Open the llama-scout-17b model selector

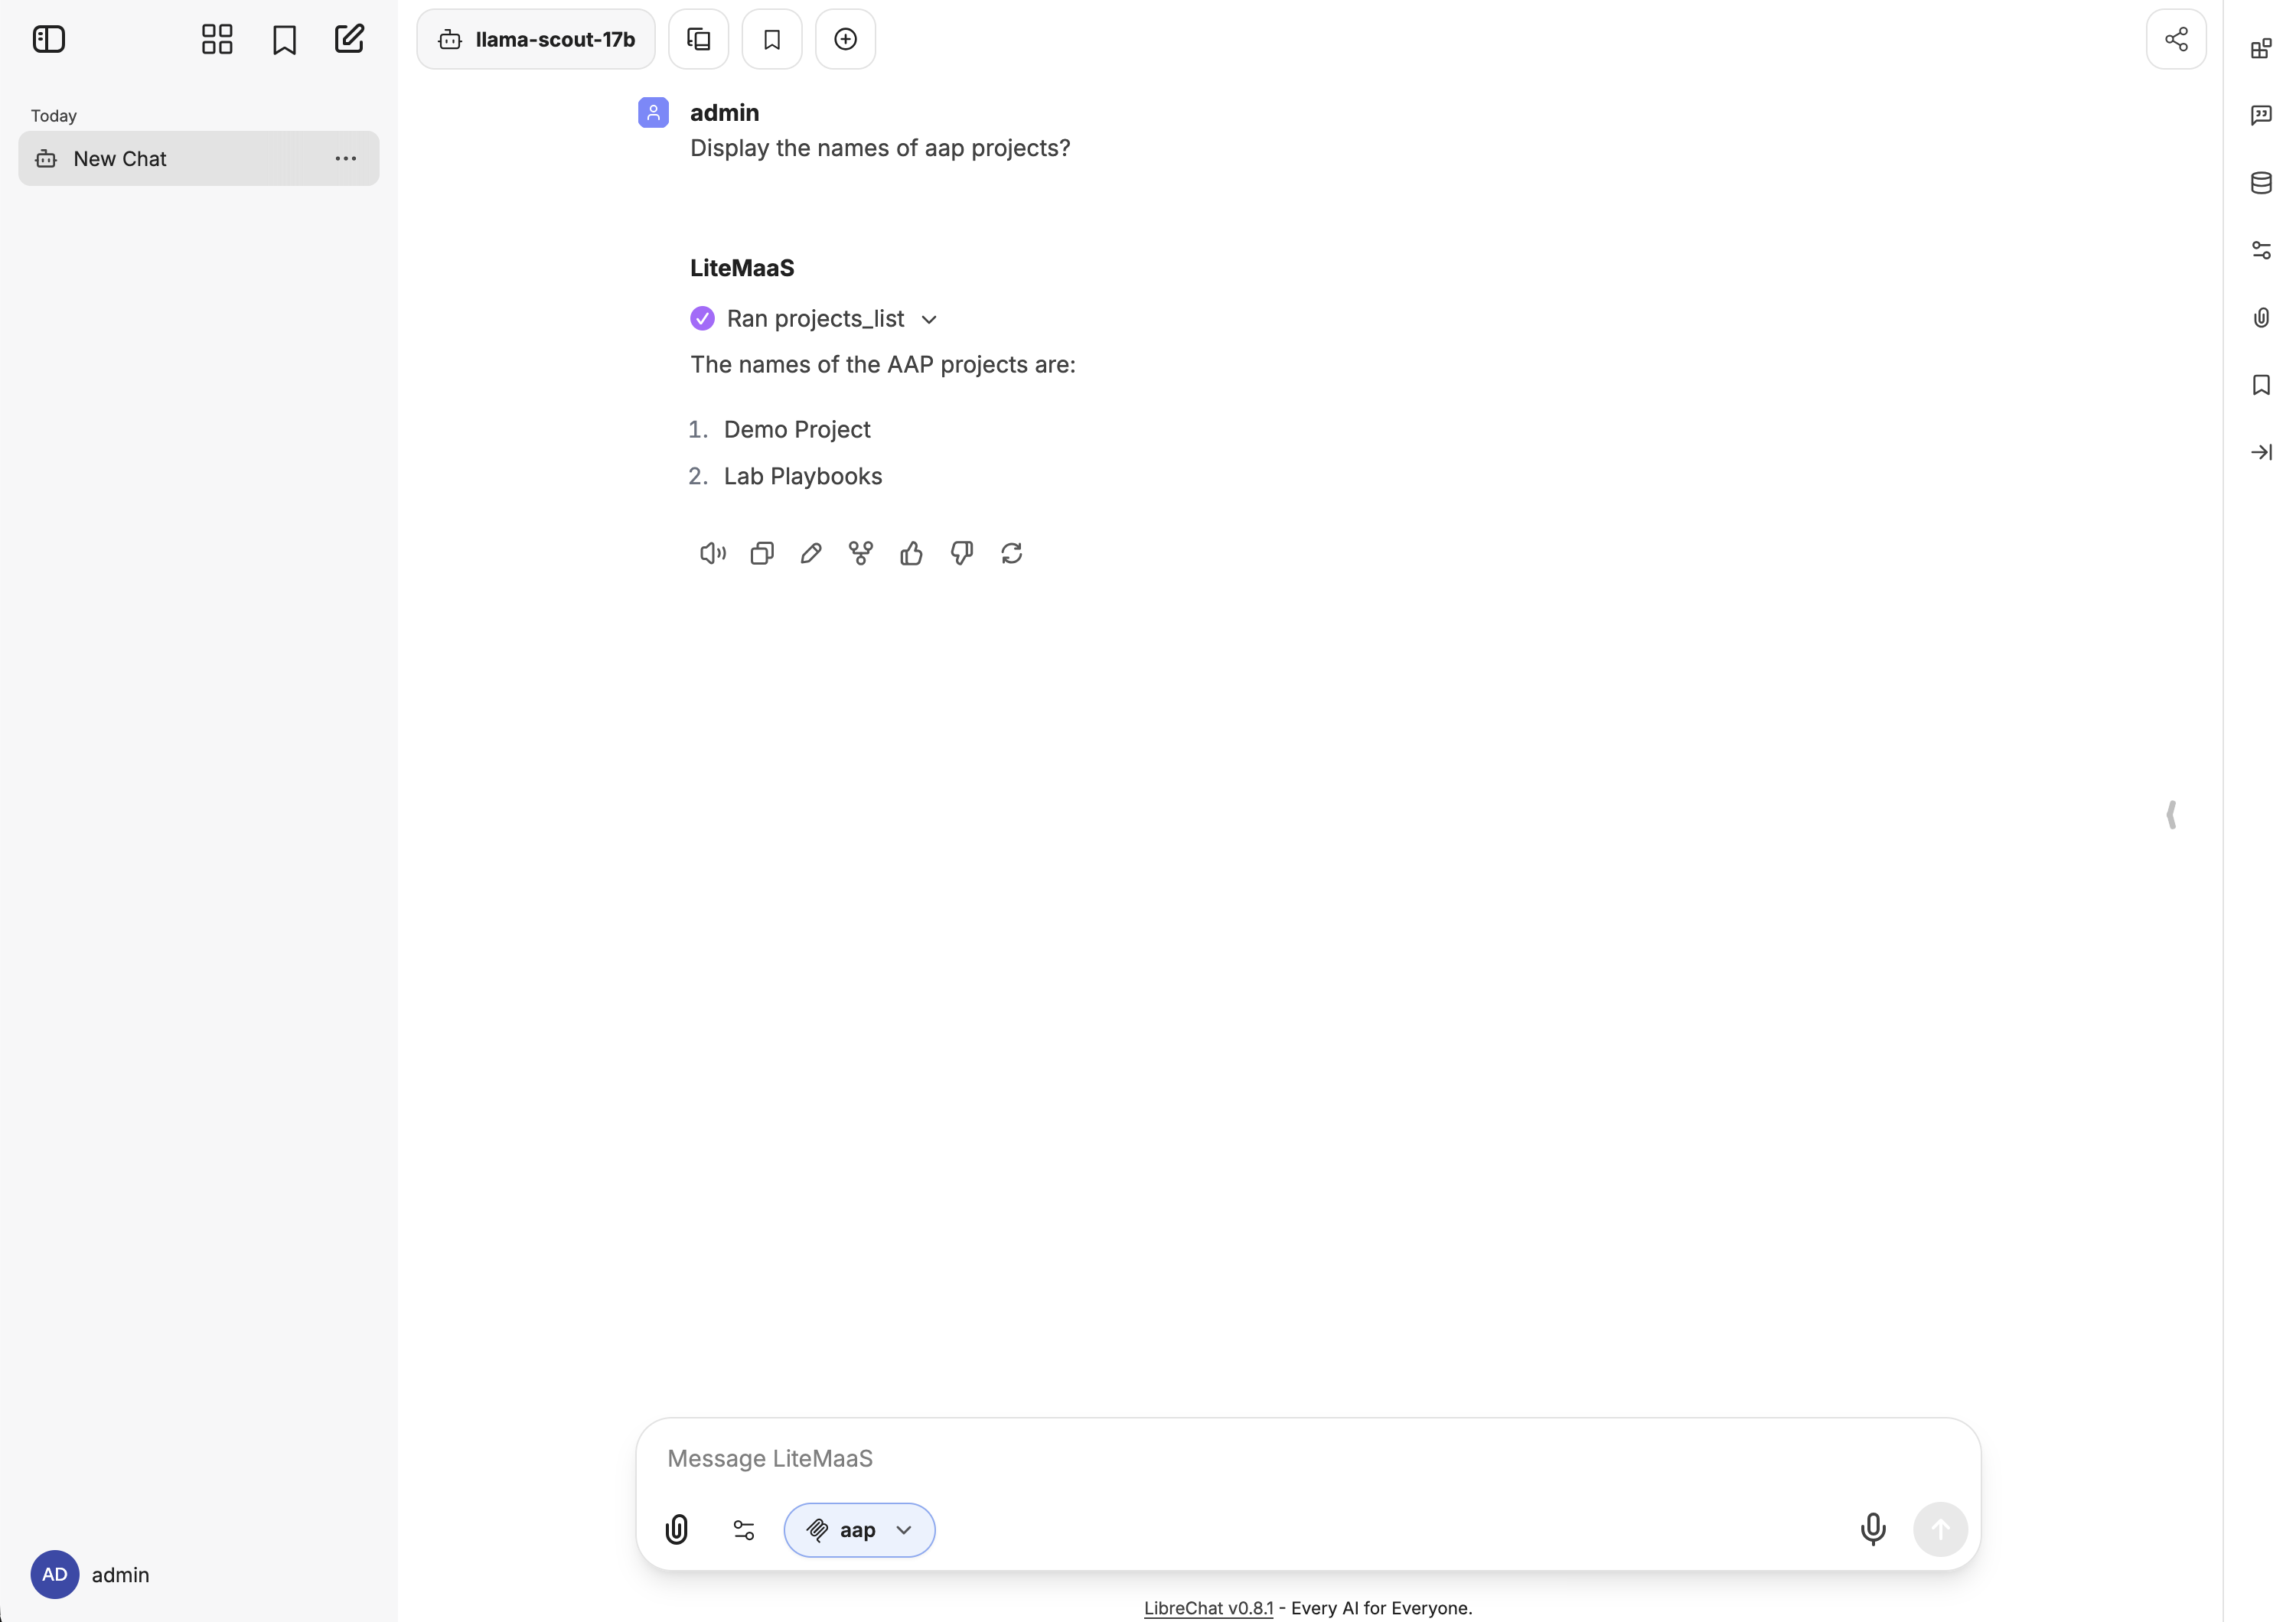535,39
